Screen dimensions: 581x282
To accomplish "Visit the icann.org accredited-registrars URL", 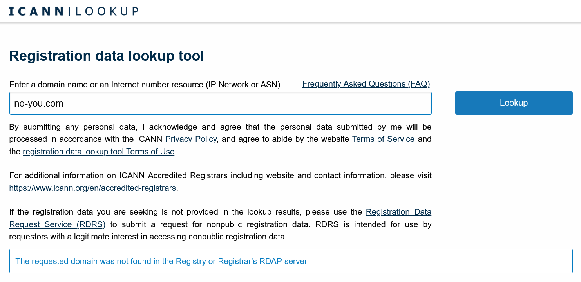I will pos(92,188).
